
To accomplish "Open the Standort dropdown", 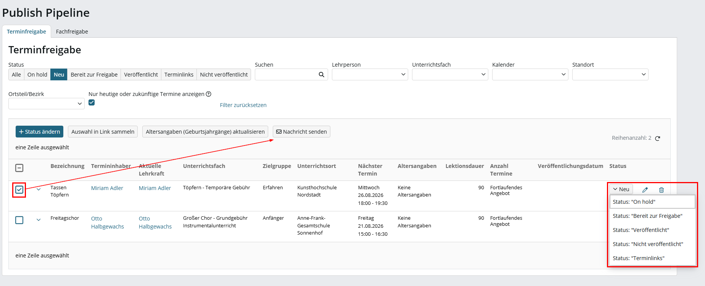I will click(610, 75).
